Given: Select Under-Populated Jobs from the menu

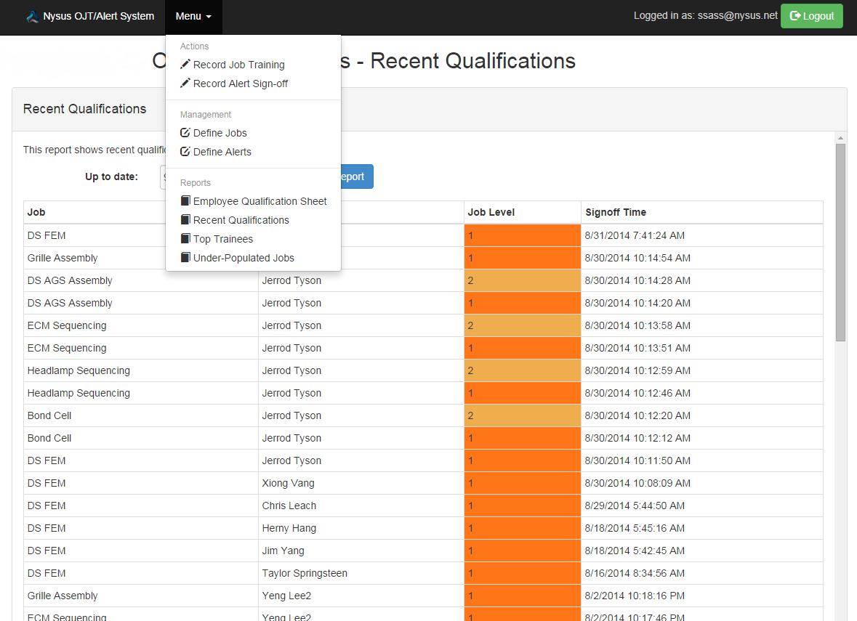Looking at the screenshot, I should tap(244, 258).
